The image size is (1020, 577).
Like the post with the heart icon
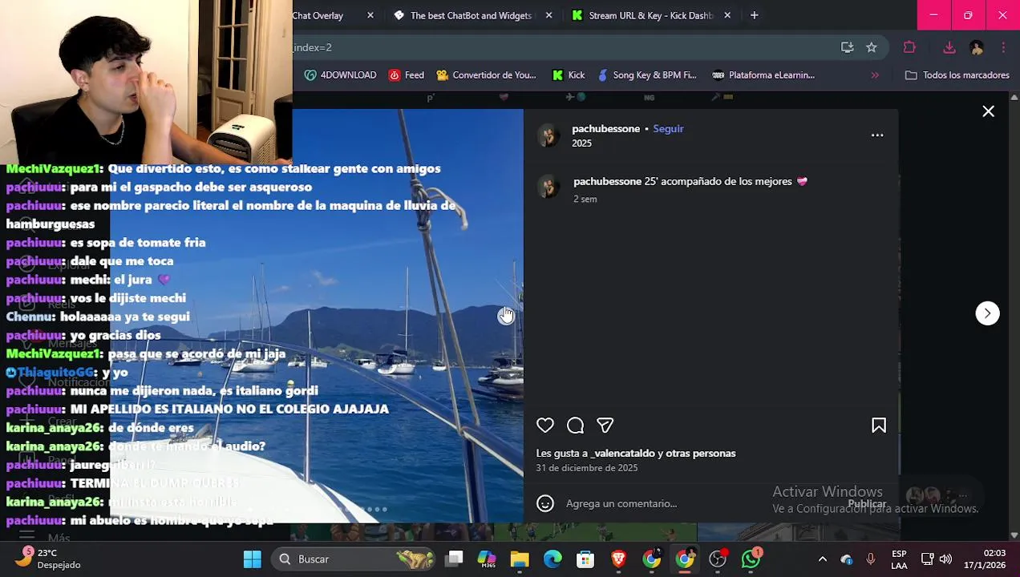point(545,426)
